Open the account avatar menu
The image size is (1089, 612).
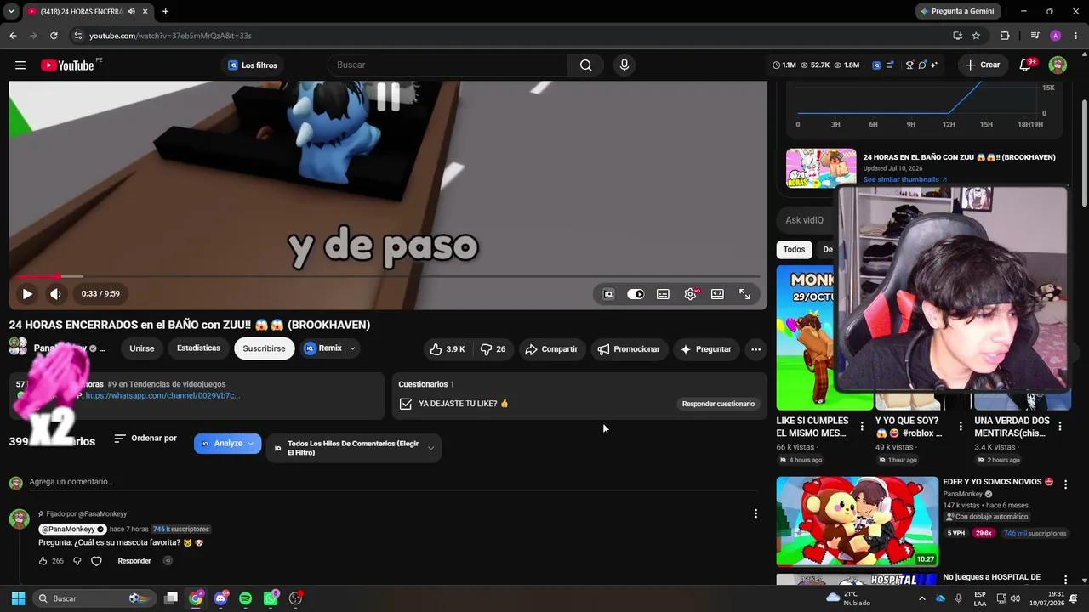pyautogui.click(x=1058, y=65)
